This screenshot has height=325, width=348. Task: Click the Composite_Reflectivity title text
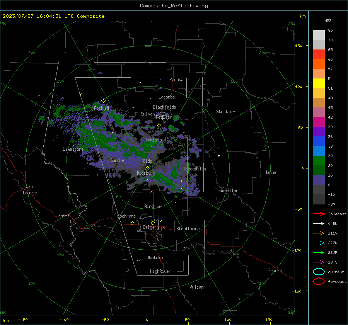pos(174,6)
